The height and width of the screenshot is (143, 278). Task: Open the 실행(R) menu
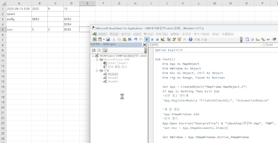point(175,34)
